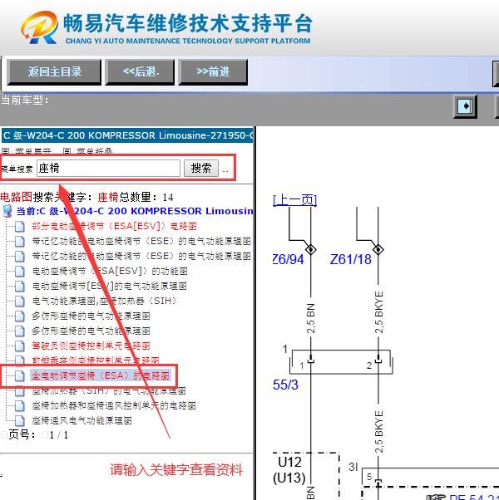Go to previous page via [上一页] link
This screenshot has width=499, height=500.
tap(294, 200)
